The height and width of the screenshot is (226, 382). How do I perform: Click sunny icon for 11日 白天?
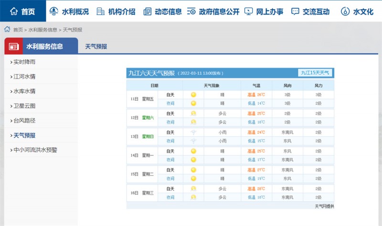click(x=193, y=94)
